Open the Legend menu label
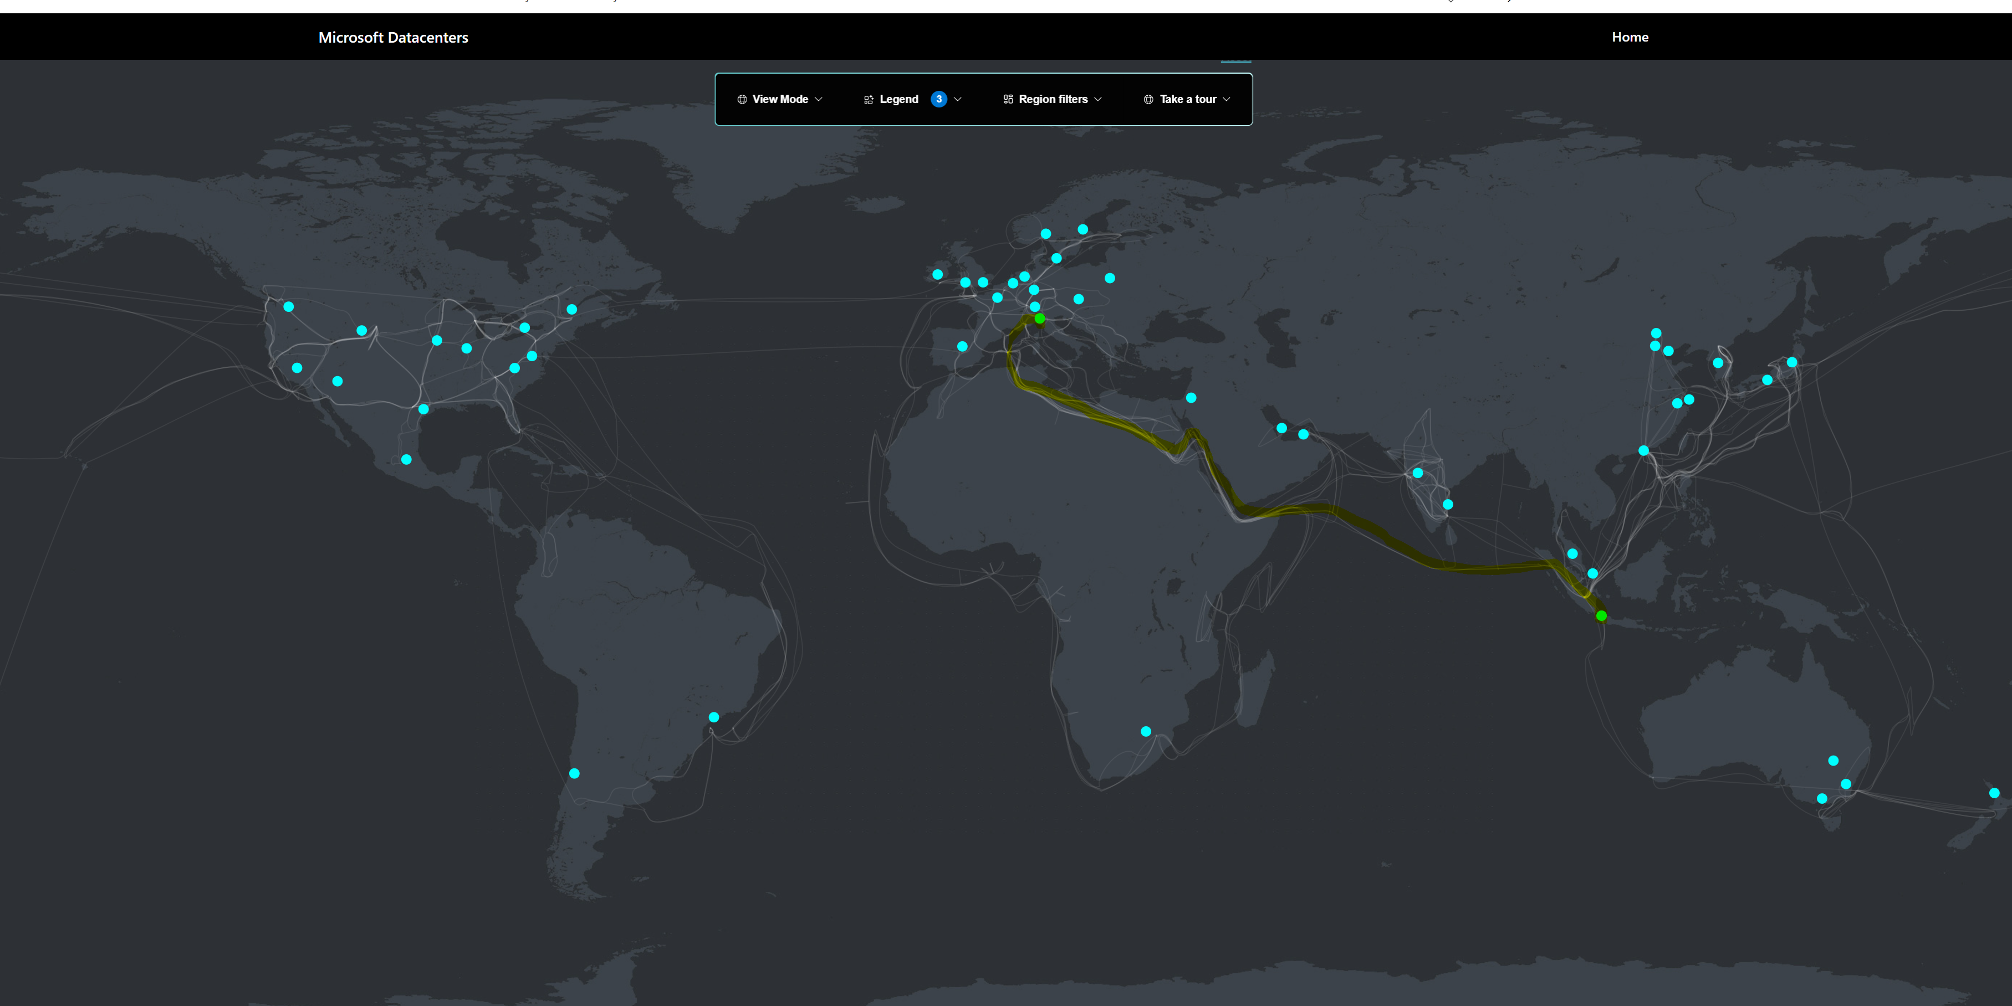Viewport: 2012px width, 1006px height. (899, 99)
